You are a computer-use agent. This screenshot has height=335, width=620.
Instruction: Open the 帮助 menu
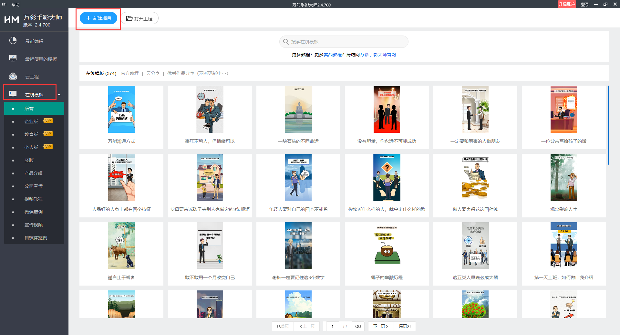(15, 5)
